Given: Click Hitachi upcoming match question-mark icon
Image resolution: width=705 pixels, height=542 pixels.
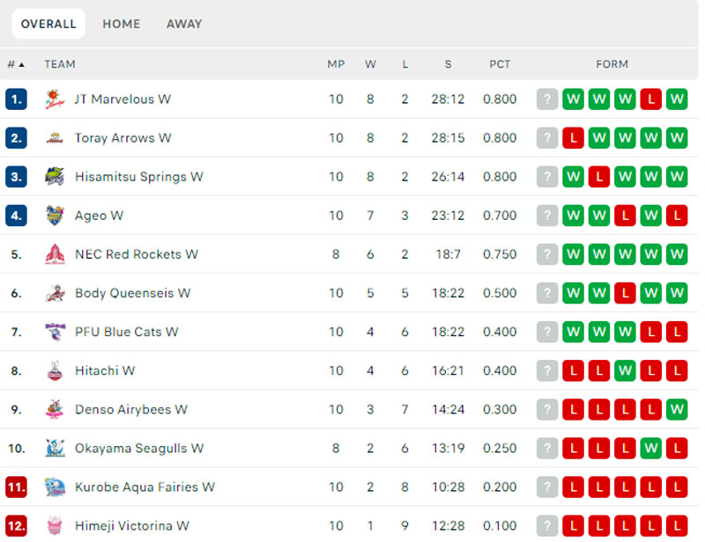Looking at the screenshot, I should pos(547,371).
